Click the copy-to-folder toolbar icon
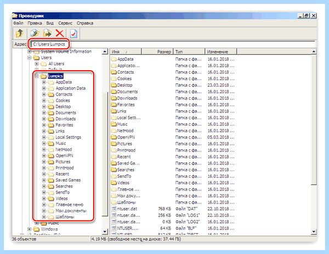The height and width of the screenshot is (254, 329). click(35, 33)
